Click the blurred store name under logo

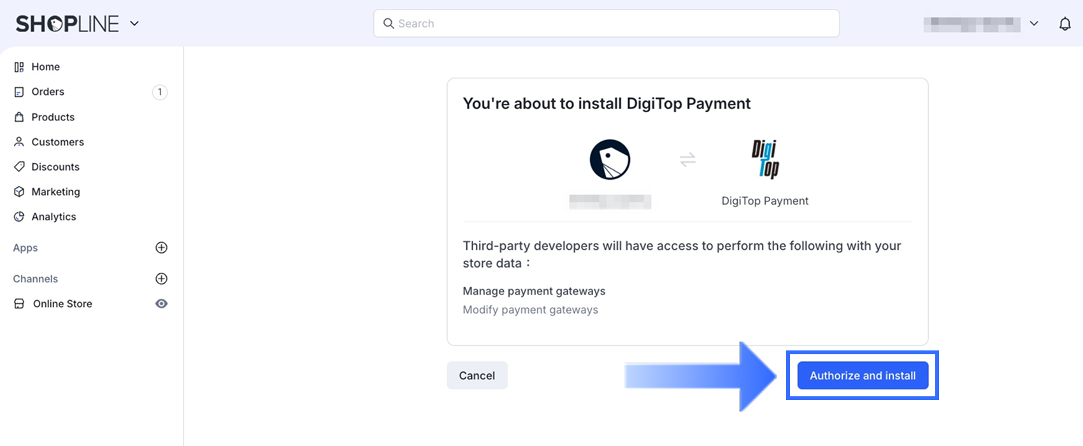coord(610,202)
